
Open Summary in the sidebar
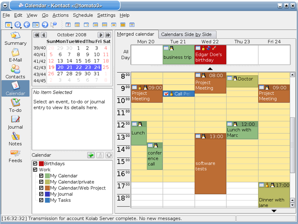click(x=15, y=39)
